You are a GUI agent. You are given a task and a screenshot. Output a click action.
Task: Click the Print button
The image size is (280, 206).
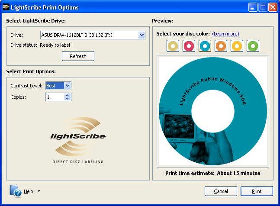(257, 191)
